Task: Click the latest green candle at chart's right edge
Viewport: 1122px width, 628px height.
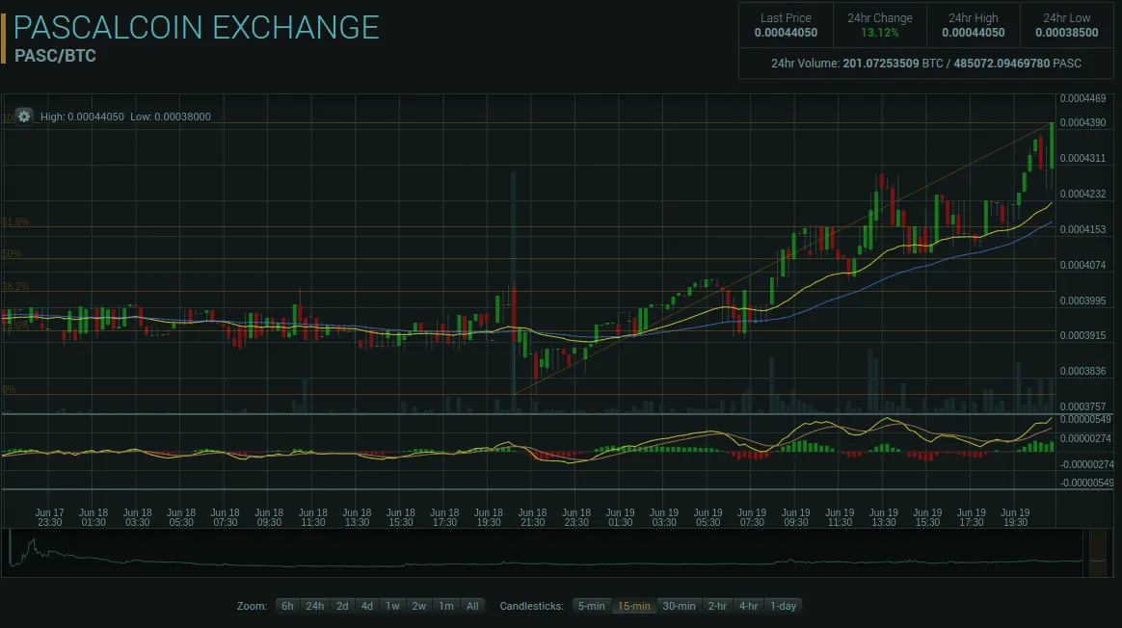Action: click(1052, 145)
